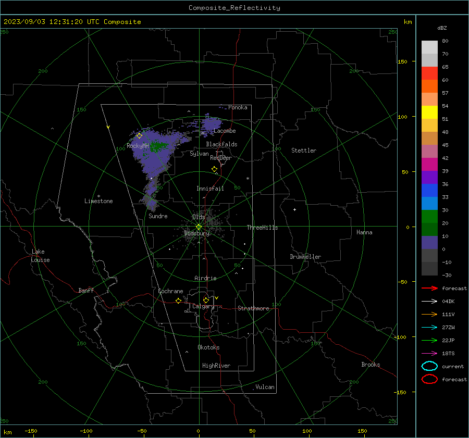Select the cyan 27ZW arrow legend icon
Screen dimensions: 469x438
coord(429,328)
